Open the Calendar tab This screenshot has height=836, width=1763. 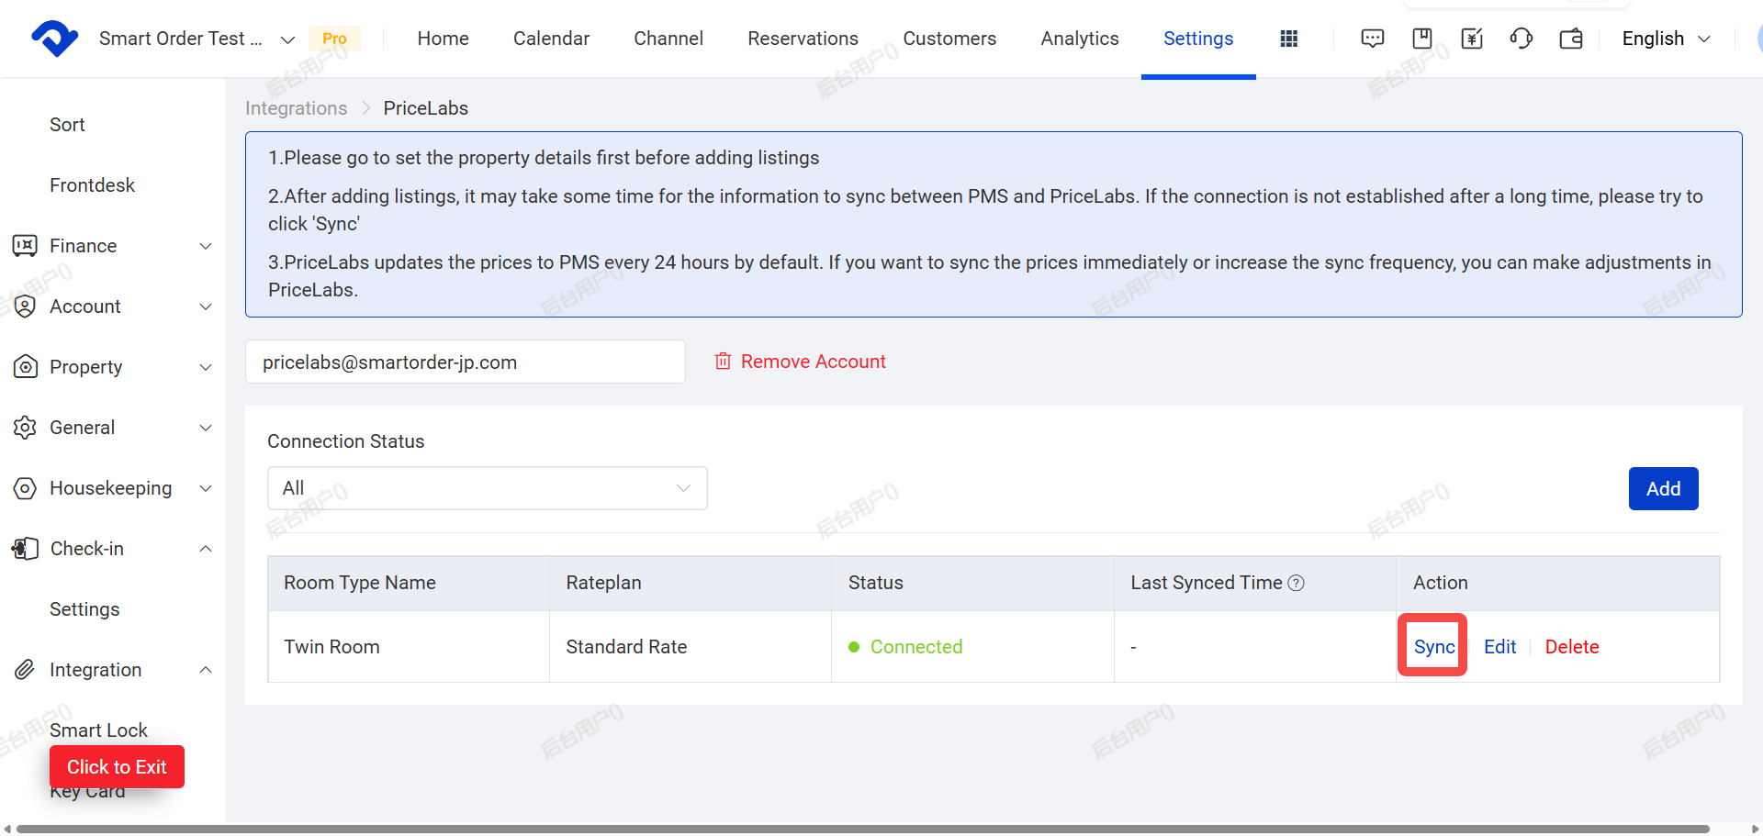pyautogui.click(x=551, y=39)
